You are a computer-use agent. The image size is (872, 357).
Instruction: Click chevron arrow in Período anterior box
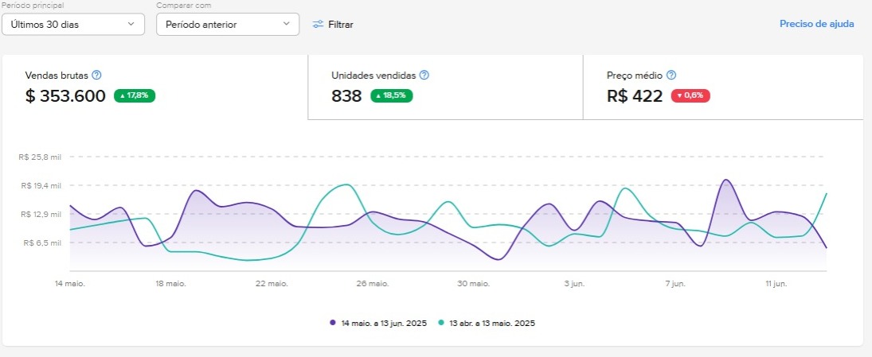[286, 25]
